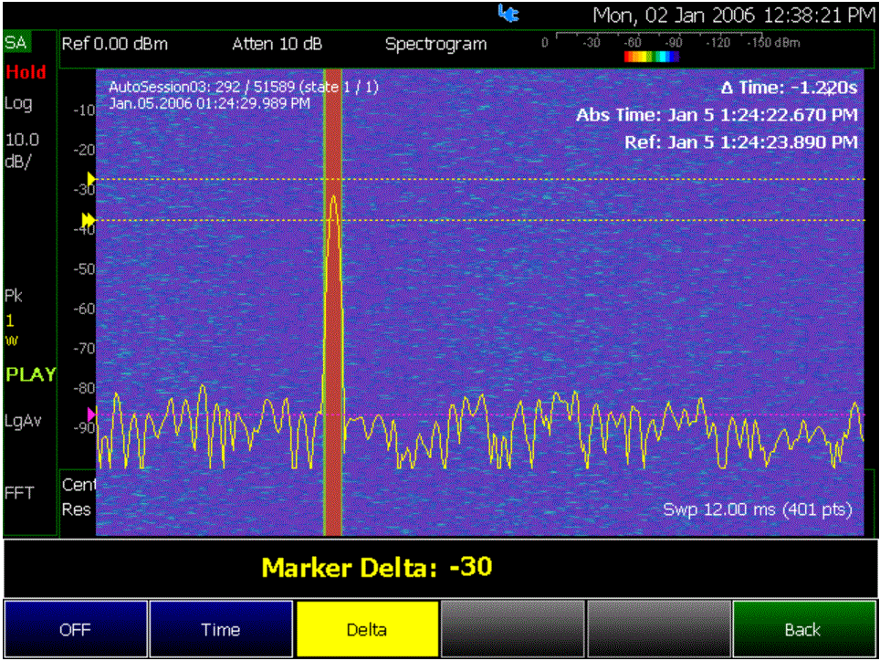Click the Atten 10 dB readout
The height and width of the screenshot is (661, 880).
coord(278,44)
